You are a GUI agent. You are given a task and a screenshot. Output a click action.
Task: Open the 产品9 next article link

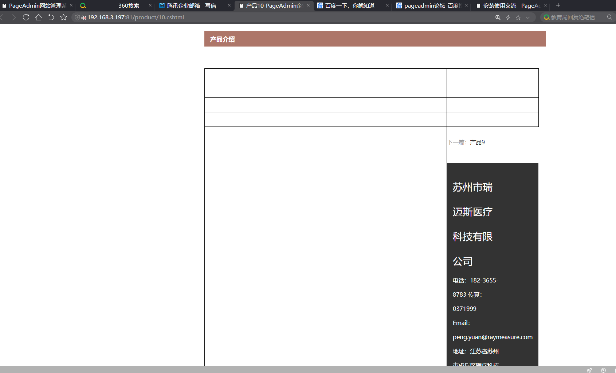point(477,143)
